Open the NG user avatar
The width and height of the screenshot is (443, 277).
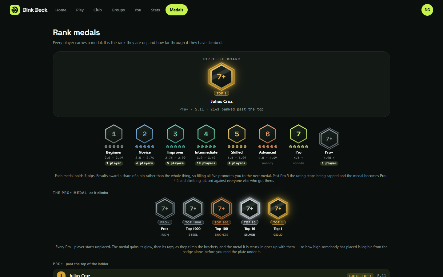click(427, 10)
